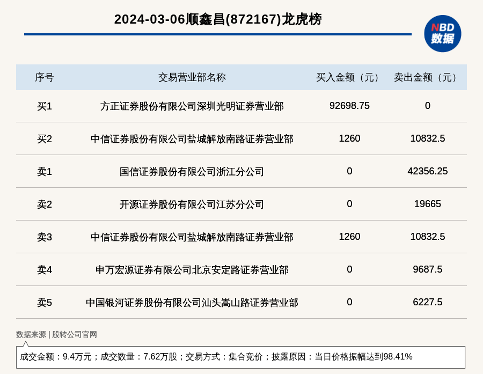Click the 数据来源 label
The image size is (483, 374).
(x=31, y=335)
